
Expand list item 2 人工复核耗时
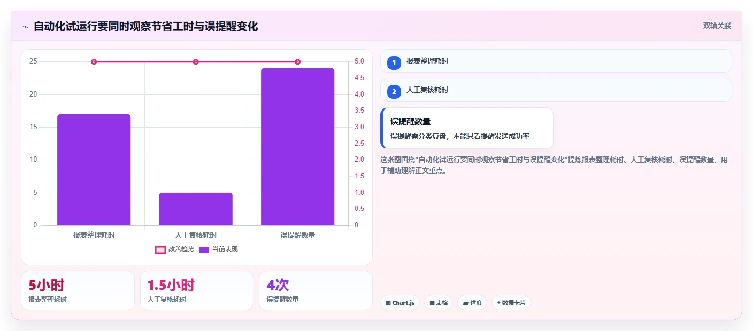point(556,90)
